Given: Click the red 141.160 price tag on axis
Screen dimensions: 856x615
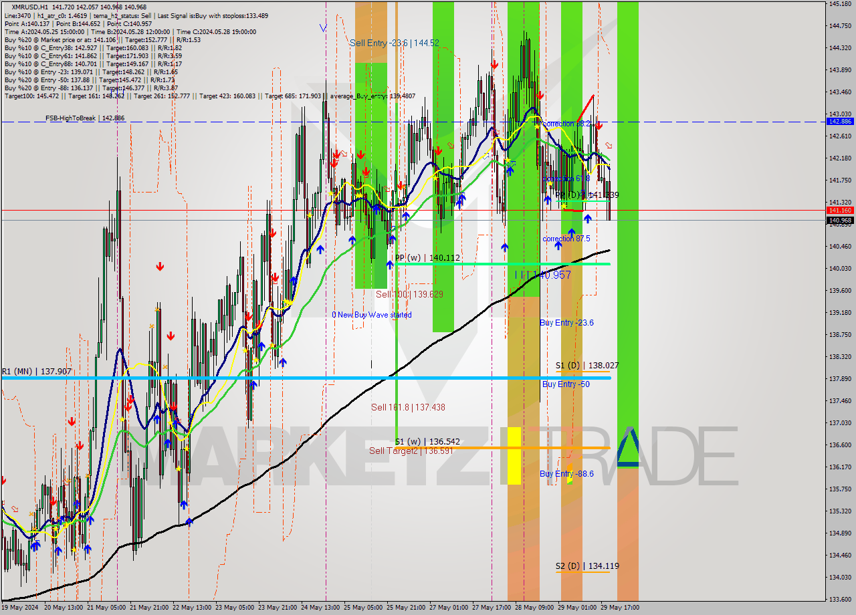Looking at the screenshot, I should click(x=840, y=210).
